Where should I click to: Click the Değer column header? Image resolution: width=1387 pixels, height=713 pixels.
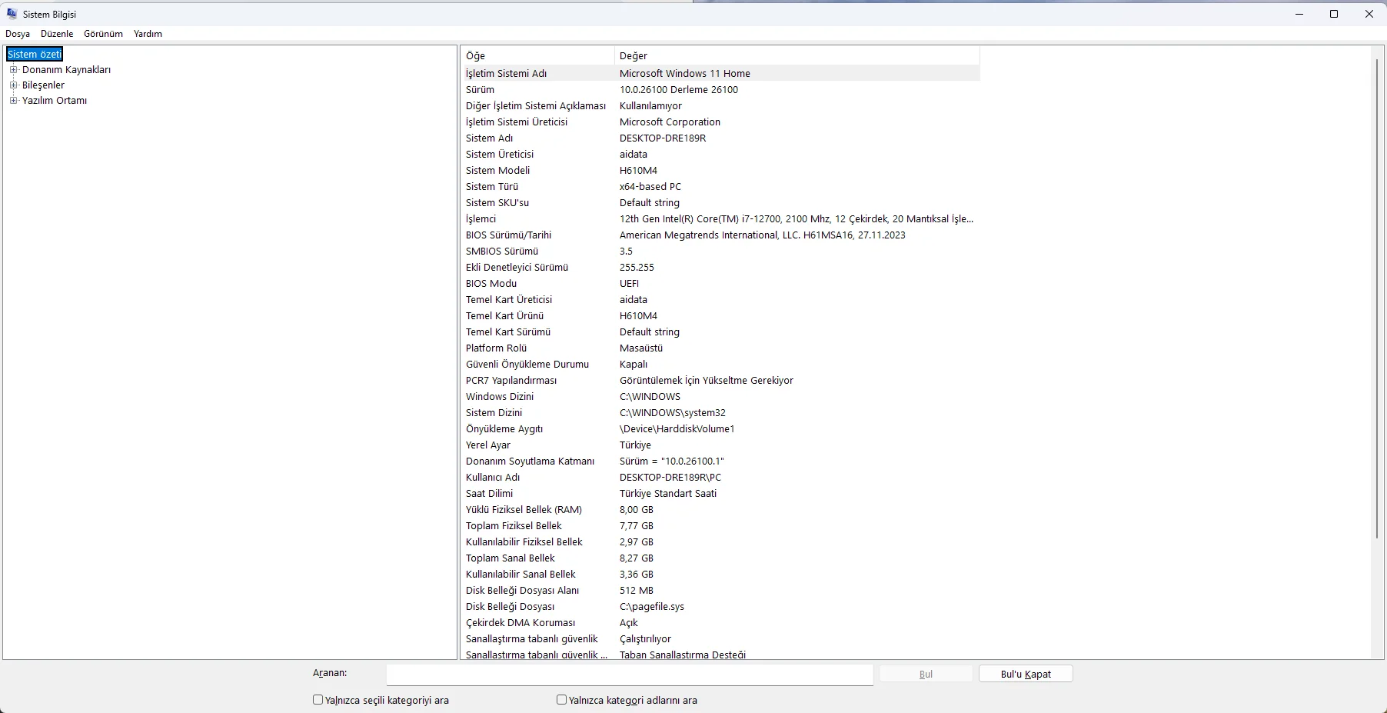pos(797,55)
